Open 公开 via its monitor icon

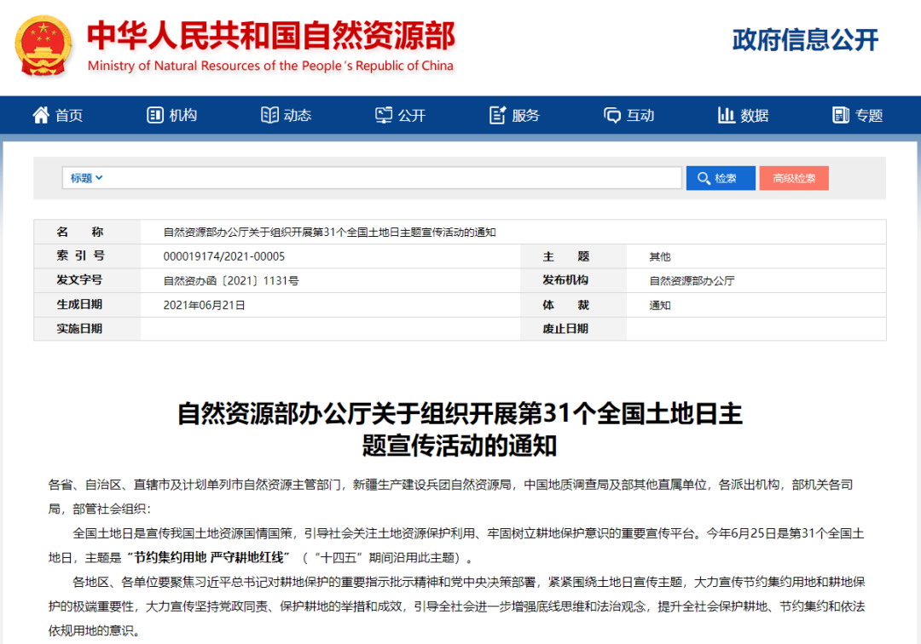pyautogui.click(x=385, y=115)
